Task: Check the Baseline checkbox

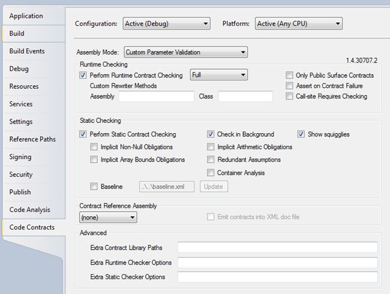Action: click(x=94, y=186)
